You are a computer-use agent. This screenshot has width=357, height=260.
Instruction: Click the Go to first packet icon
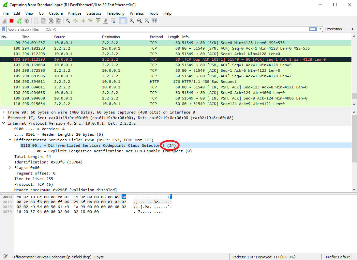[98, 21]
